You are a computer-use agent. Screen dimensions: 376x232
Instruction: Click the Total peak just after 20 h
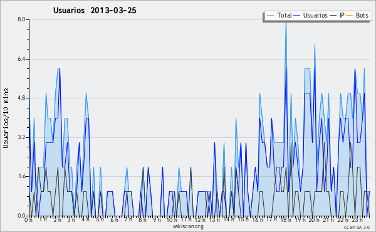click(315, 45)
